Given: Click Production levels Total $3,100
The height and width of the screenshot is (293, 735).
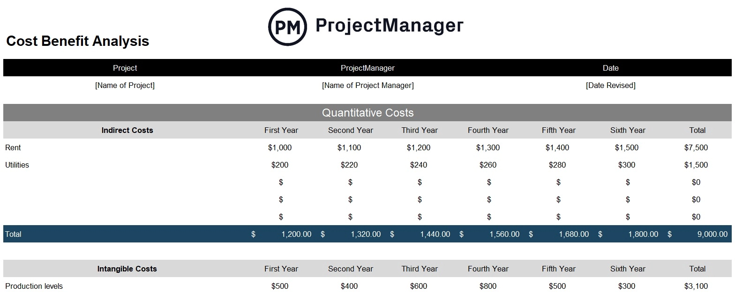Looking at the screenshot, I should click(x=696, y=286).
